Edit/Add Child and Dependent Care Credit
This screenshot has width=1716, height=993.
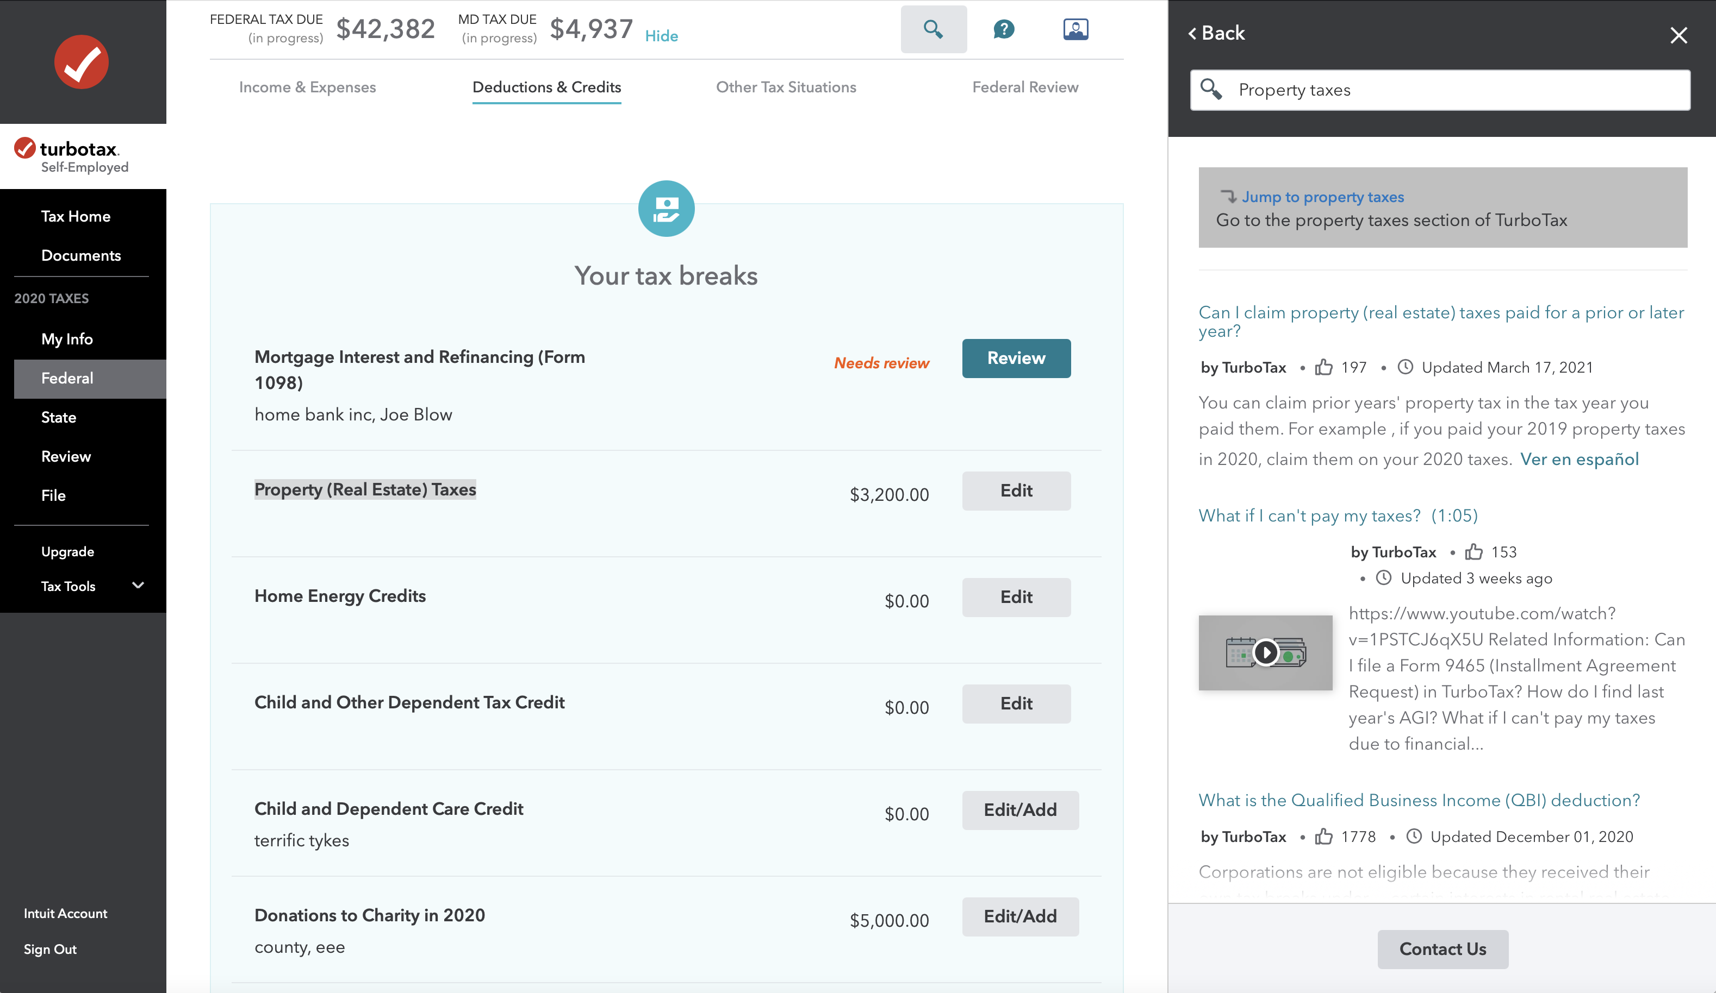(1020, 809)
